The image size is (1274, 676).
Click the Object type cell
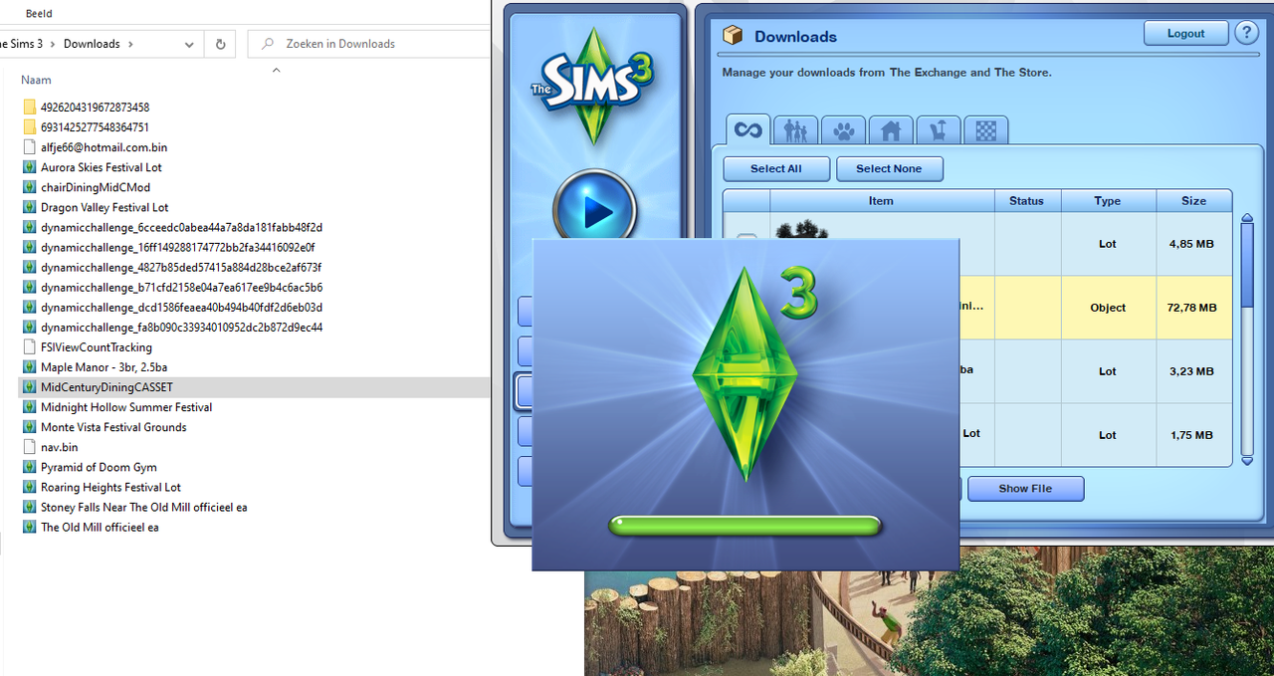pyautogui.click(x=1108, y=308)
